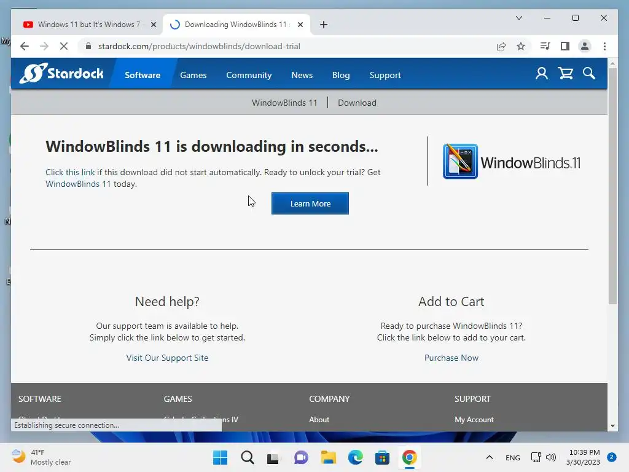Image resolution: width=629 pixels, height=472 pixels.
Task: Open the Software menu
Action: [x=143, y=75]
